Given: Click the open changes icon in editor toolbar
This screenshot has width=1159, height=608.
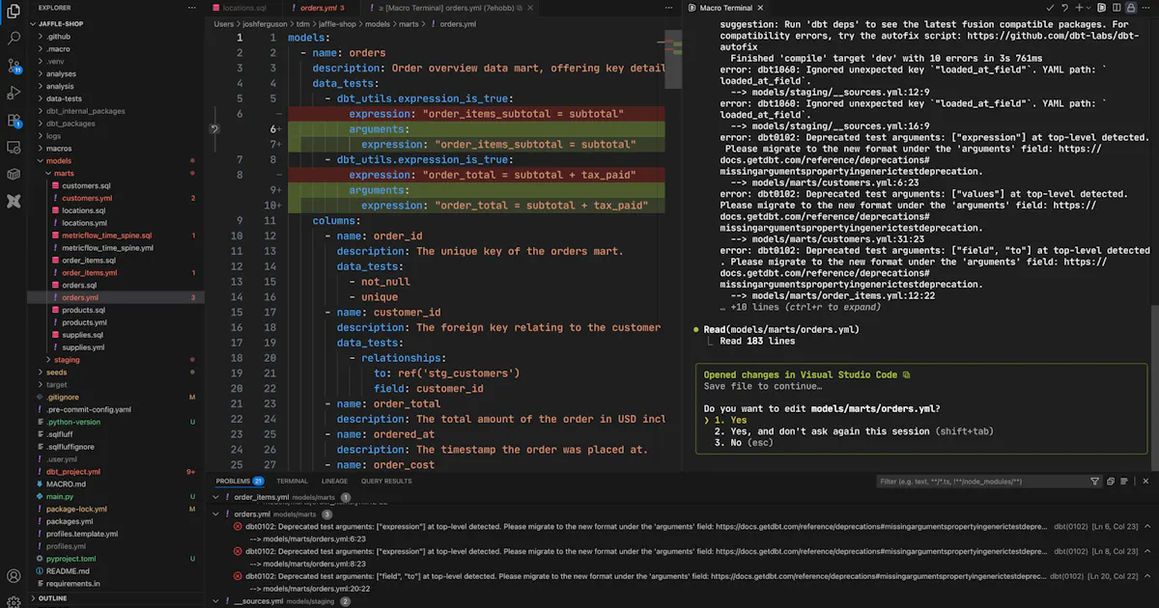Looking at the screenshot, I should click(x=1103, y=7).
